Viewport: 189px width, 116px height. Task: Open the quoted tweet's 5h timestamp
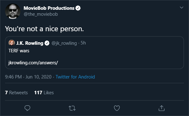[83, 43]
